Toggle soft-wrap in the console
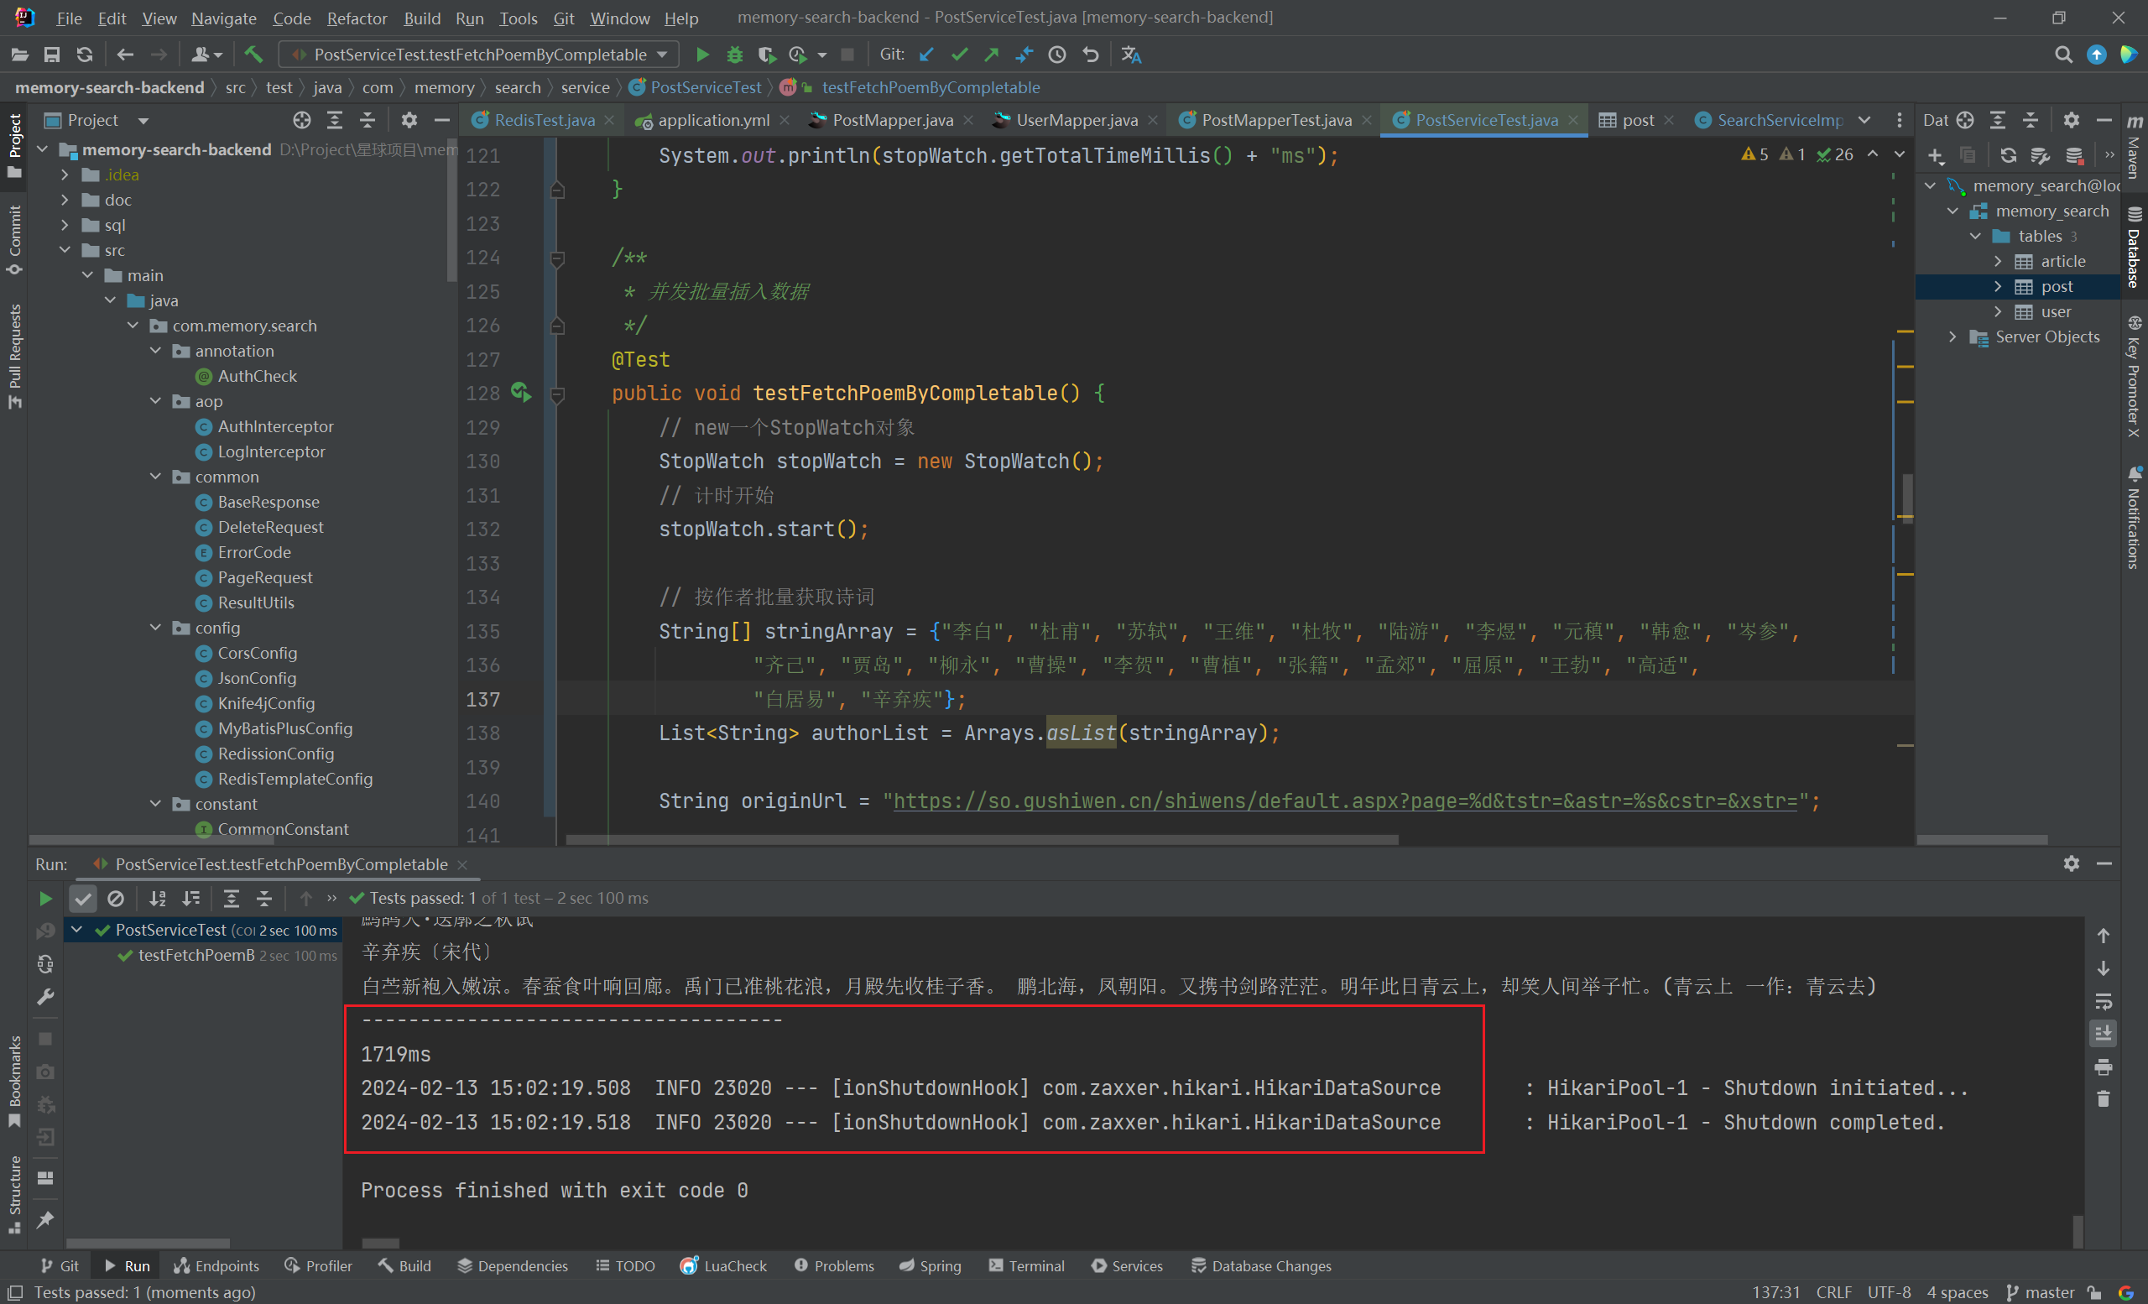2148x1304 pixels. [2104, 1002]
